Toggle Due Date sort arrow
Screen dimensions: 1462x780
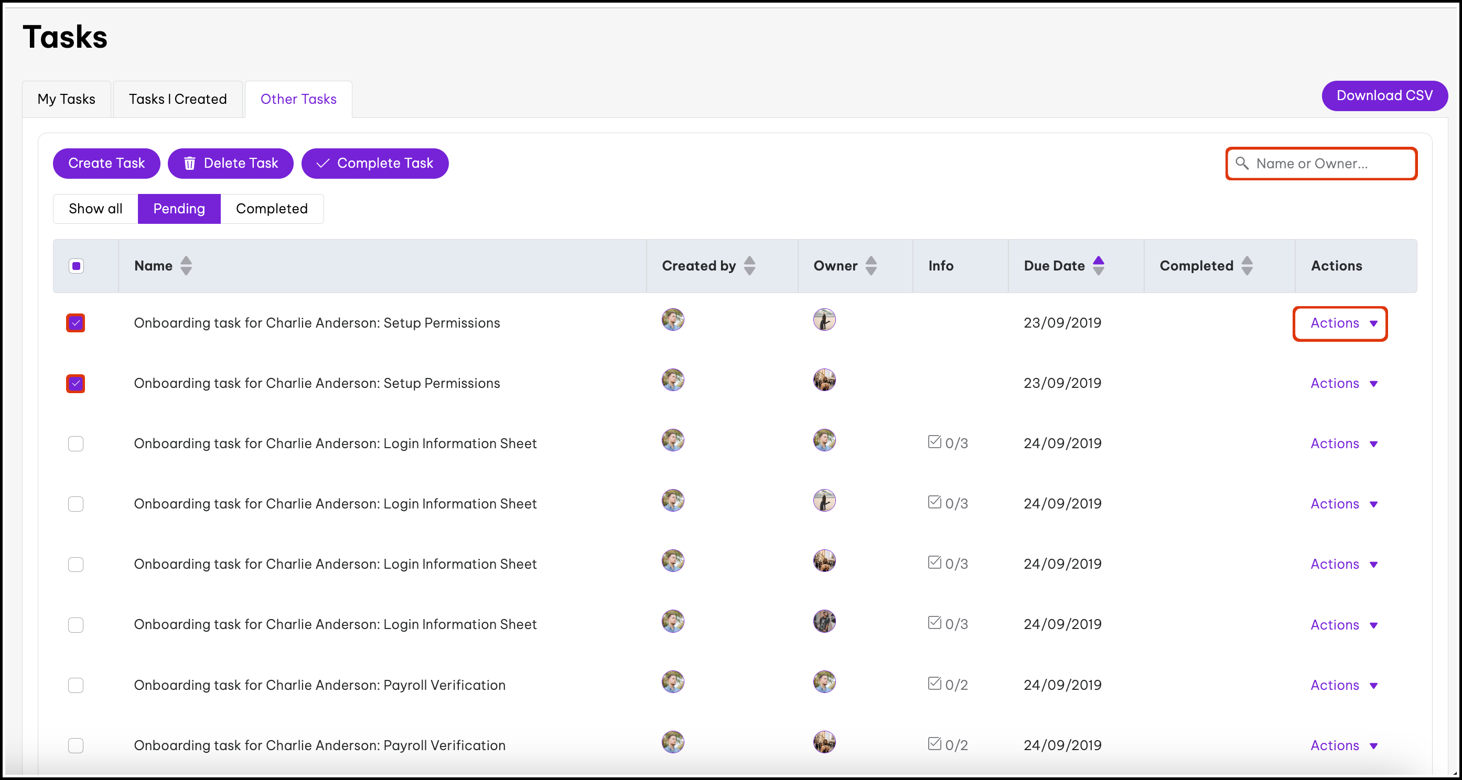pyautogui.click(x=1098, y=265)
